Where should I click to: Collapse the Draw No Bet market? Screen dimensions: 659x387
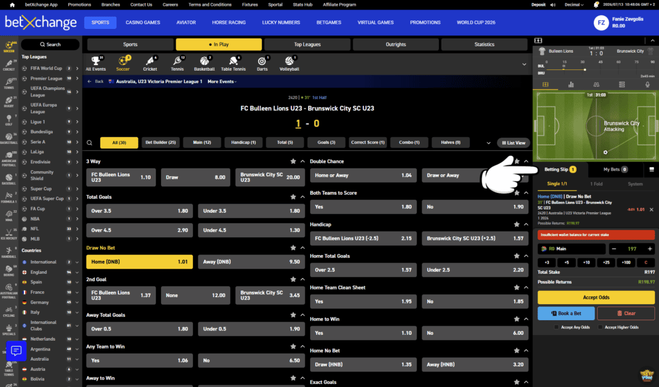pyautogui.click(x=302, y=248)
